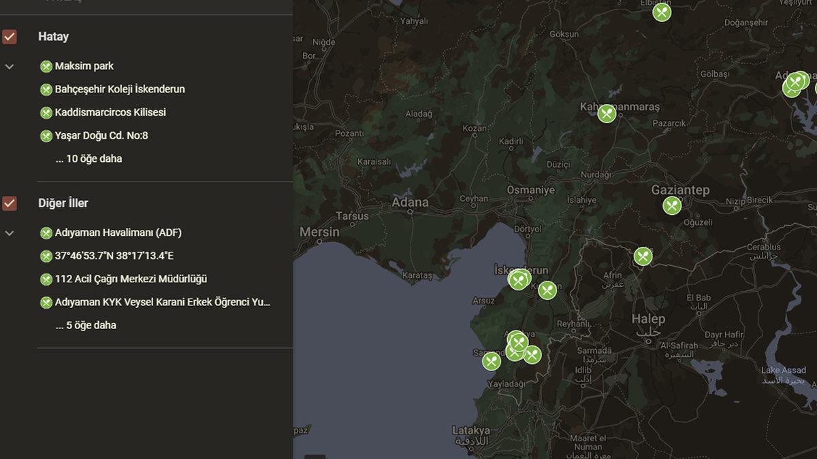Click the marker icon beside Maksim park
This screenshot has height=459, width=817.
tap(46, 67)
